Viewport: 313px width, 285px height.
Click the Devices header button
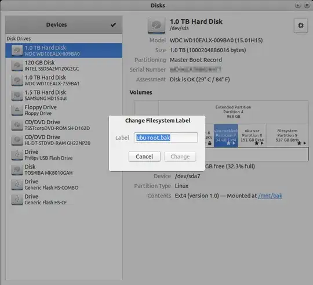(64, 24)
